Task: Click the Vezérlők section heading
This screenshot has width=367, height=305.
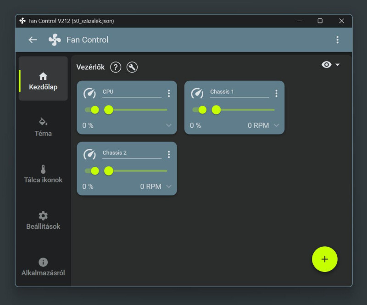Action: 90,67
